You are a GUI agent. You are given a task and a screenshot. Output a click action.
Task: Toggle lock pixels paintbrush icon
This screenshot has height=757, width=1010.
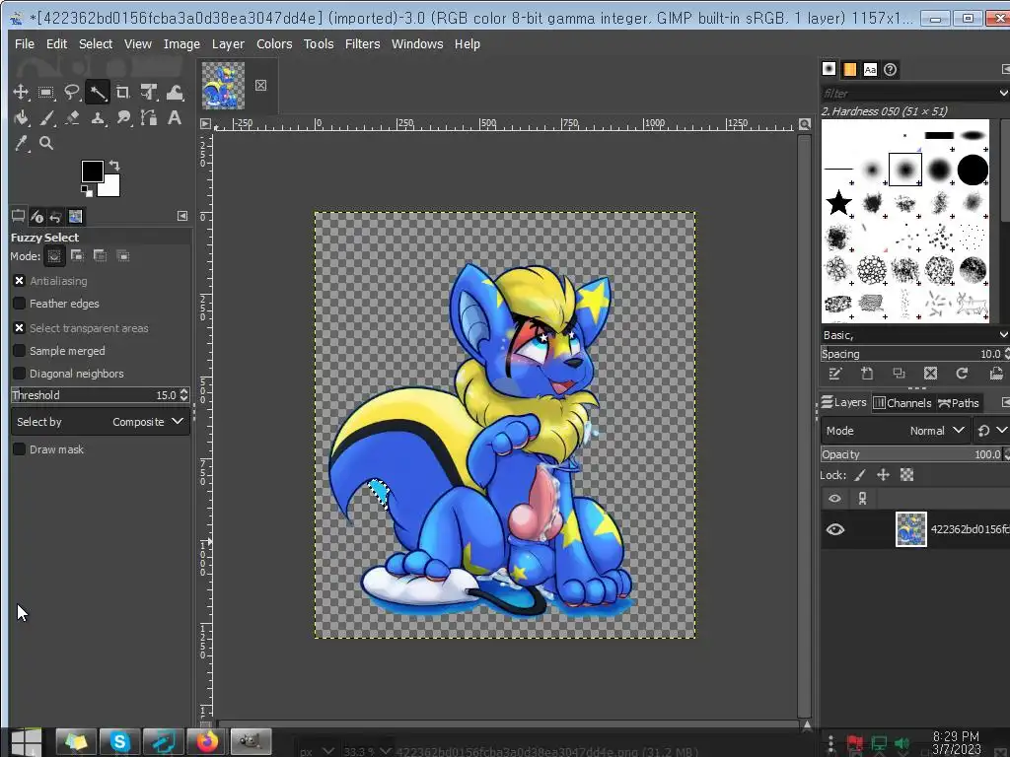pyautogui.click(x=860, y=475)
